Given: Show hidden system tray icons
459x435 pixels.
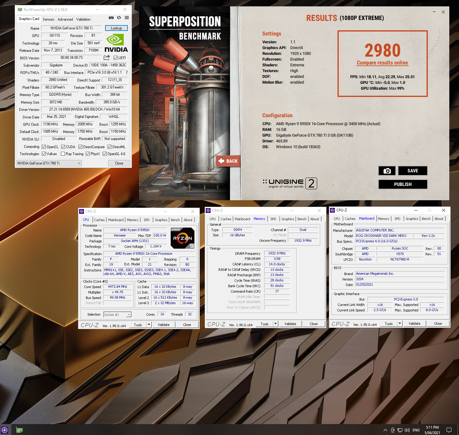Looking at the screenshot, I should (385, 430).
